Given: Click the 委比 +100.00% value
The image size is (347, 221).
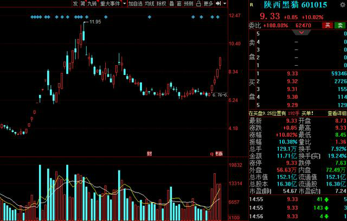Looking at the screenshot, I should pos(275,26).
